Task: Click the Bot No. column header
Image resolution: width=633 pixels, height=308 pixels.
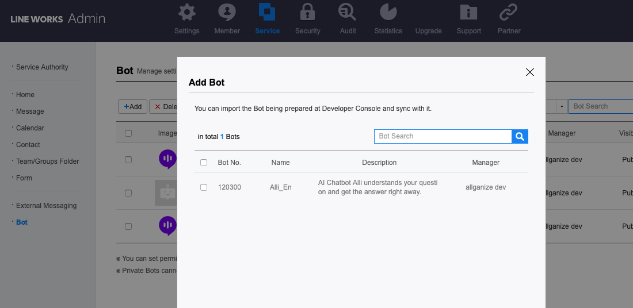Action: tap(229, 163)
